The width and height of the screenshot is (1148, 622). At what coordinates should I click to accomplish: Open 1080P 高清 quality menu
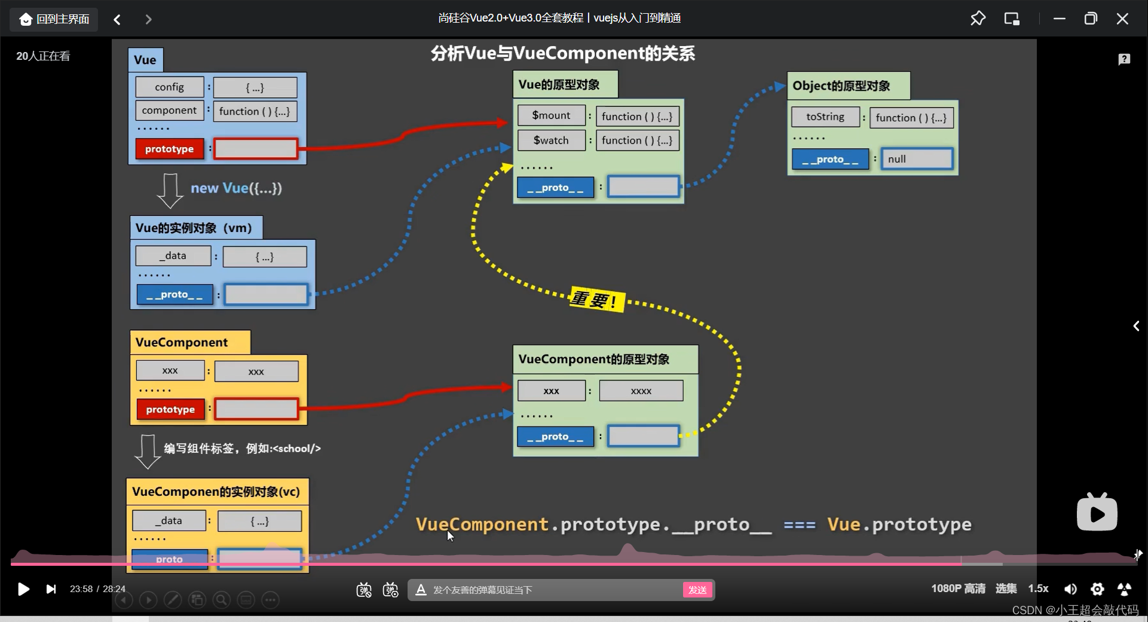coord(958,589)
